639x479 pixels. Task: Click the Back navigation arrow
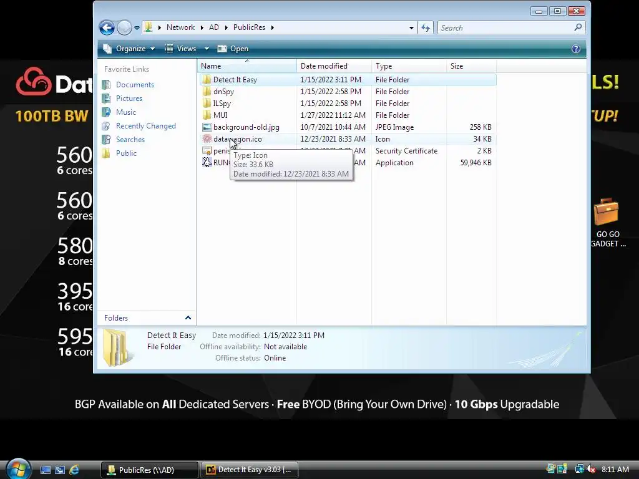[x=107, y=27]
